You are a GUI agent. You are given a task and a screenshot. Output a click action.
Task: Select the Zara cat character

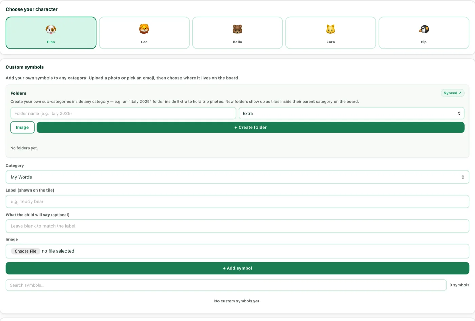(x=330, y=33)
